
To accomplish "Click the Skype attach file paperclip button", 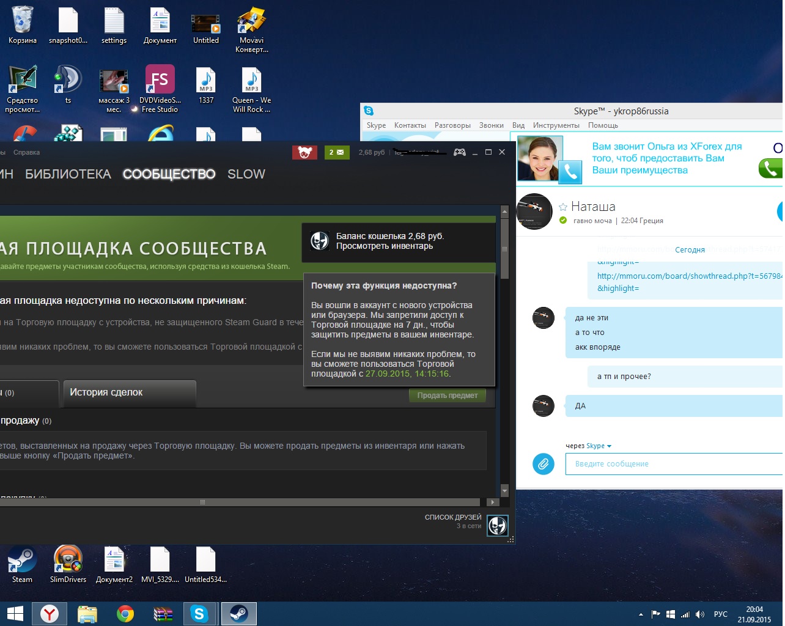I will coord(543,464).
